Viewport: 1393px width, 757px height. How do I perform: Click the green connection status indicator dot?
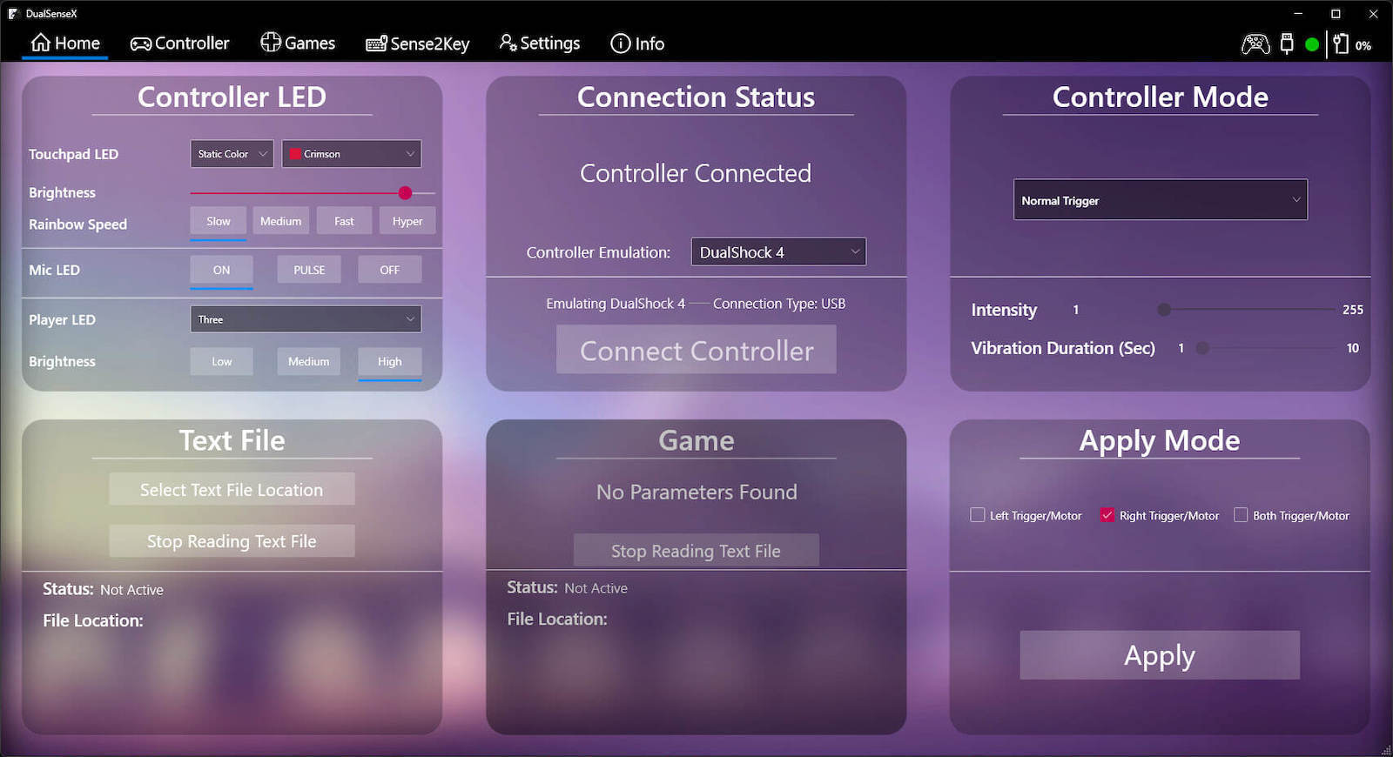coord(1312,44)
